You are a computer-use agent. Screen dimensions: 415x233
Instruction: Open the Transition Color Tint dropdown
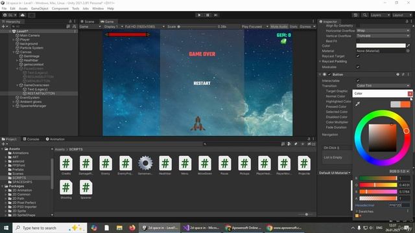383,85
